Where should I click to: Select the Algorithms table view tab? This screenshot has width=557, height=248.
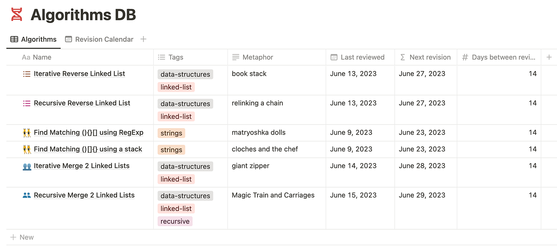pyautogui.click(x=34, y=39)
